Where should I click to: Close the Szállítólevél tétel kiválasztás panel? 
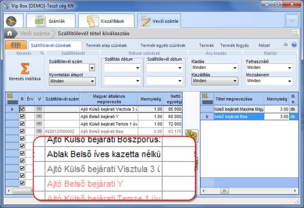(295, 32)
